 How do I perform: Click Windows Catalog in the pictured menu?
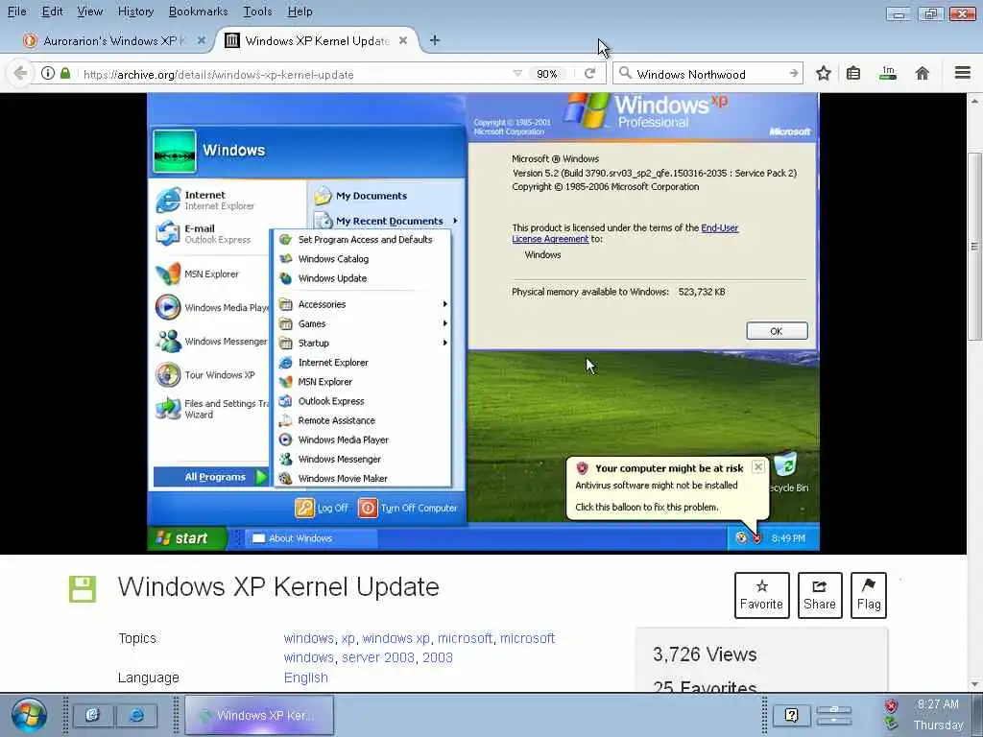click(333, 259)
